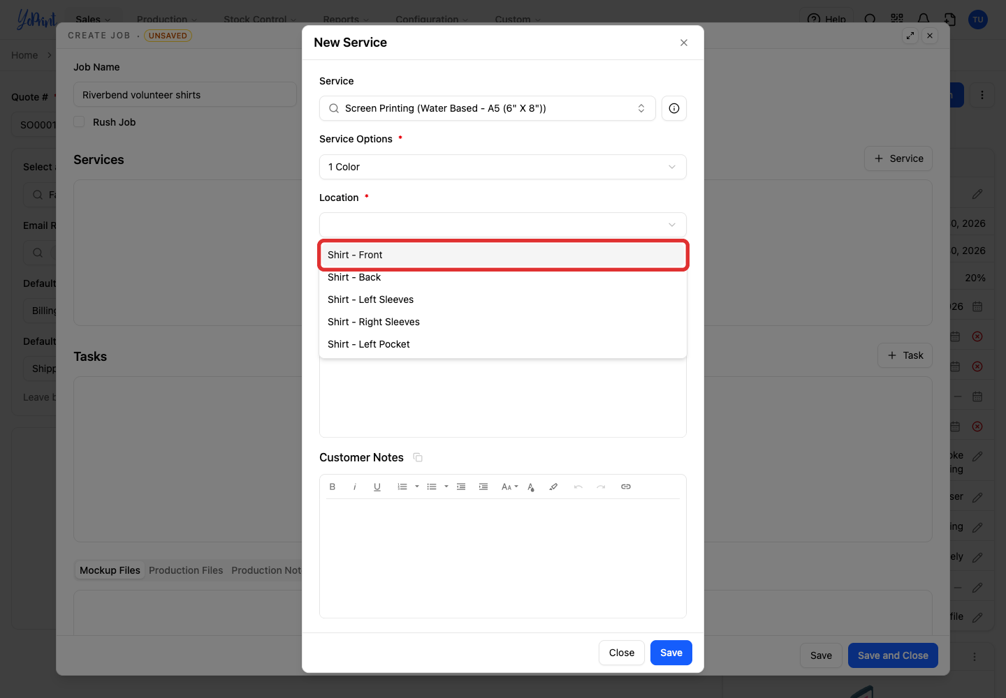Screen dimensions: 1006x698
Task: Click the new document icon in header
Action: [950, 19]
